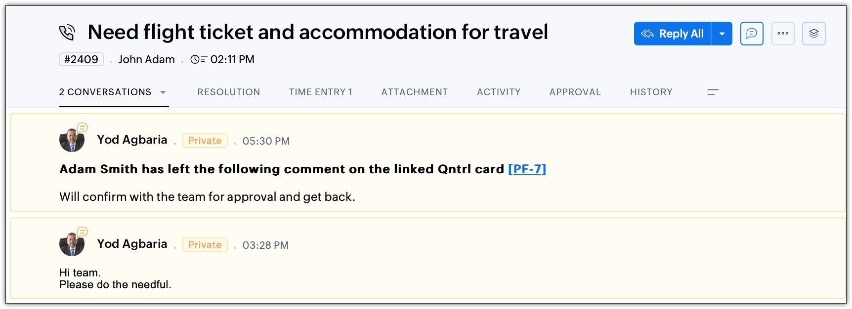The image size is (852, 309).
Task: Show the History tab
Action: click(x=651, y=92)
